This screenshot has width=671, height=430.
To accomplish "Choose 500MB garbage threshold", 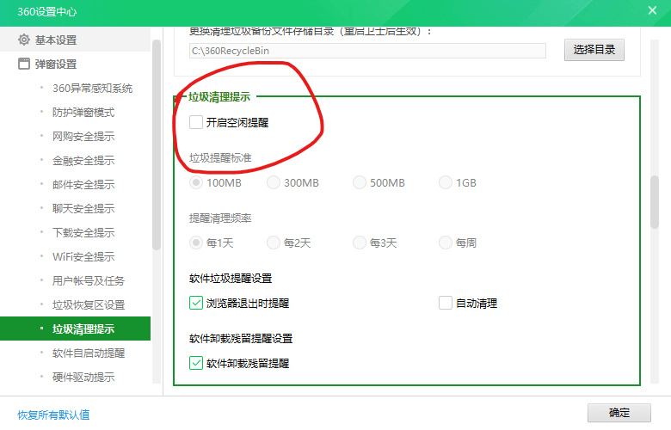I will click(360, 182).
